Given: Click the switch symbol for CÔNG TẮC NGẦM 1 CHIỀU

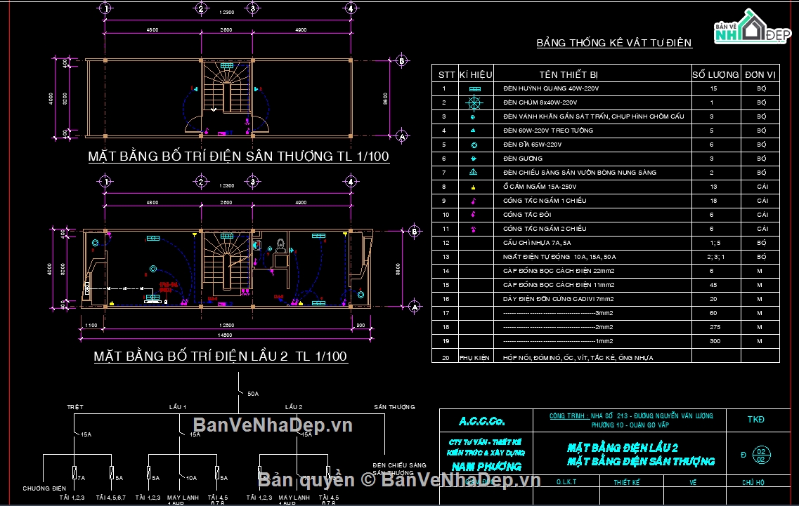Looking at the screenshot, I should tap(473, 201).
